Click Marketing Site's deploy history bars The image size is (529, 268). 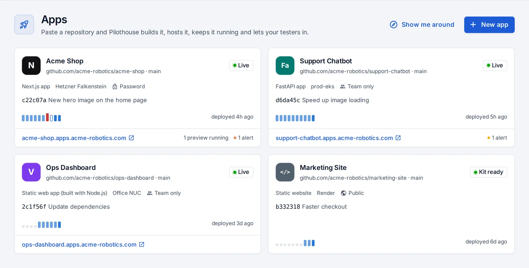pos(295,243)
